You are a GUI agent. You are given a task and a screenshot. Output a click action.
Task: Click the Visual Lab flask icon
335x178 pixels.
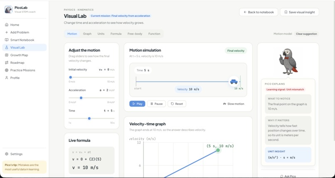point(7,48)
